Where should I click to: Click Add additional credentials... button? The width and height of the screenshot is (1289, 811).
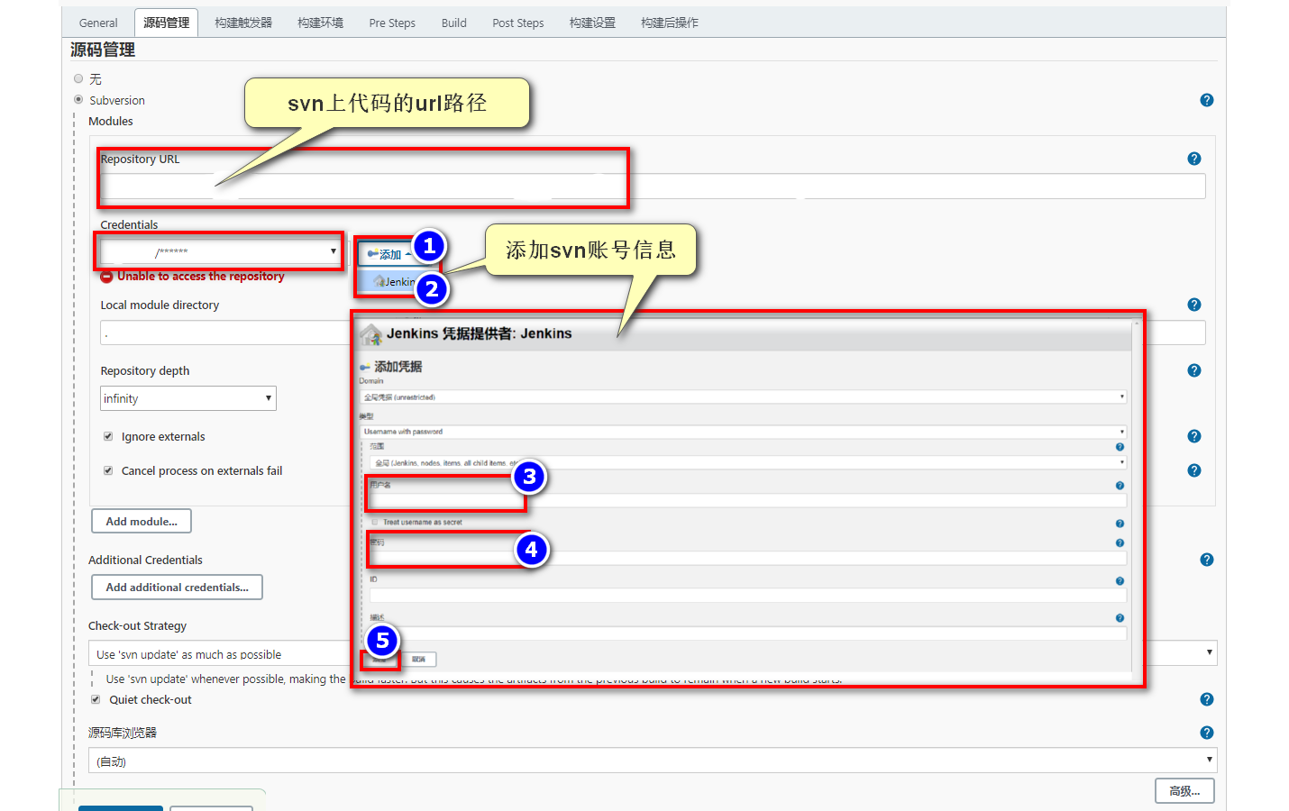(177, 587)
